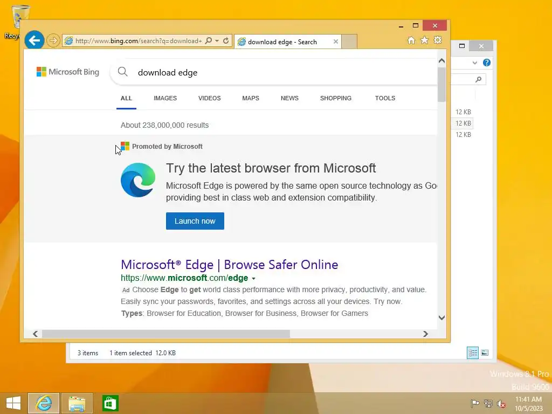Switch to the SHOPPING tab
Image resolution: width=552 pixels, height=414 pixels.
pos(336,98)
